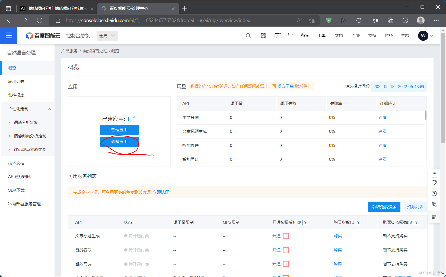Close the 百度智能云-管理中心 tab
This screenshot has height=277, width=446.
[173, 8]
